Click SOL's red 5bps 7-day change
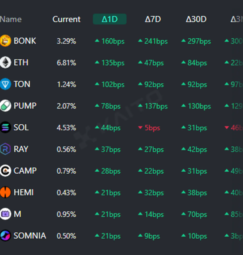 pyautogui.click(x=152, y=128)
